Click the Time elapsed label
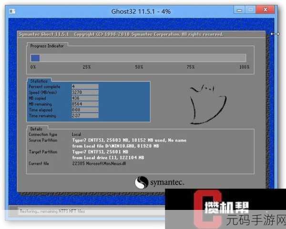This screenshot has width=286, height=229. [41, 110]
